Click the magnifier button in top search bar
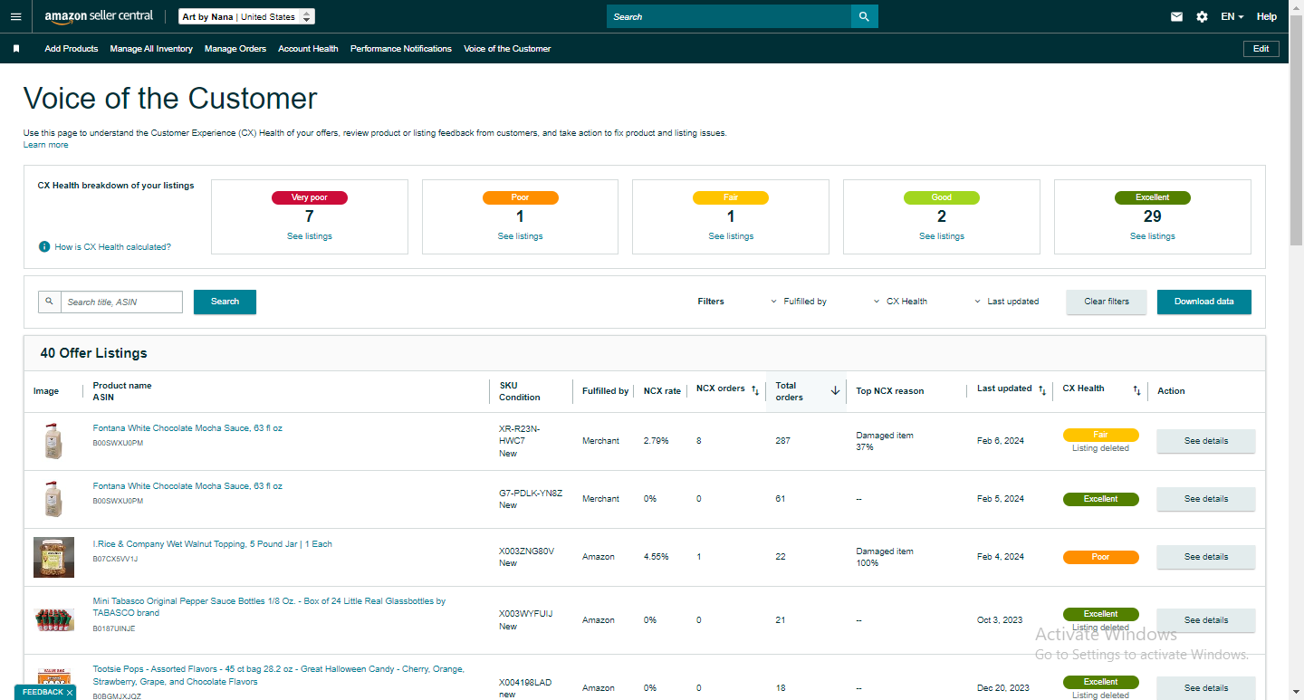This screenshot has height=700, width=1304. pos(864,16)
